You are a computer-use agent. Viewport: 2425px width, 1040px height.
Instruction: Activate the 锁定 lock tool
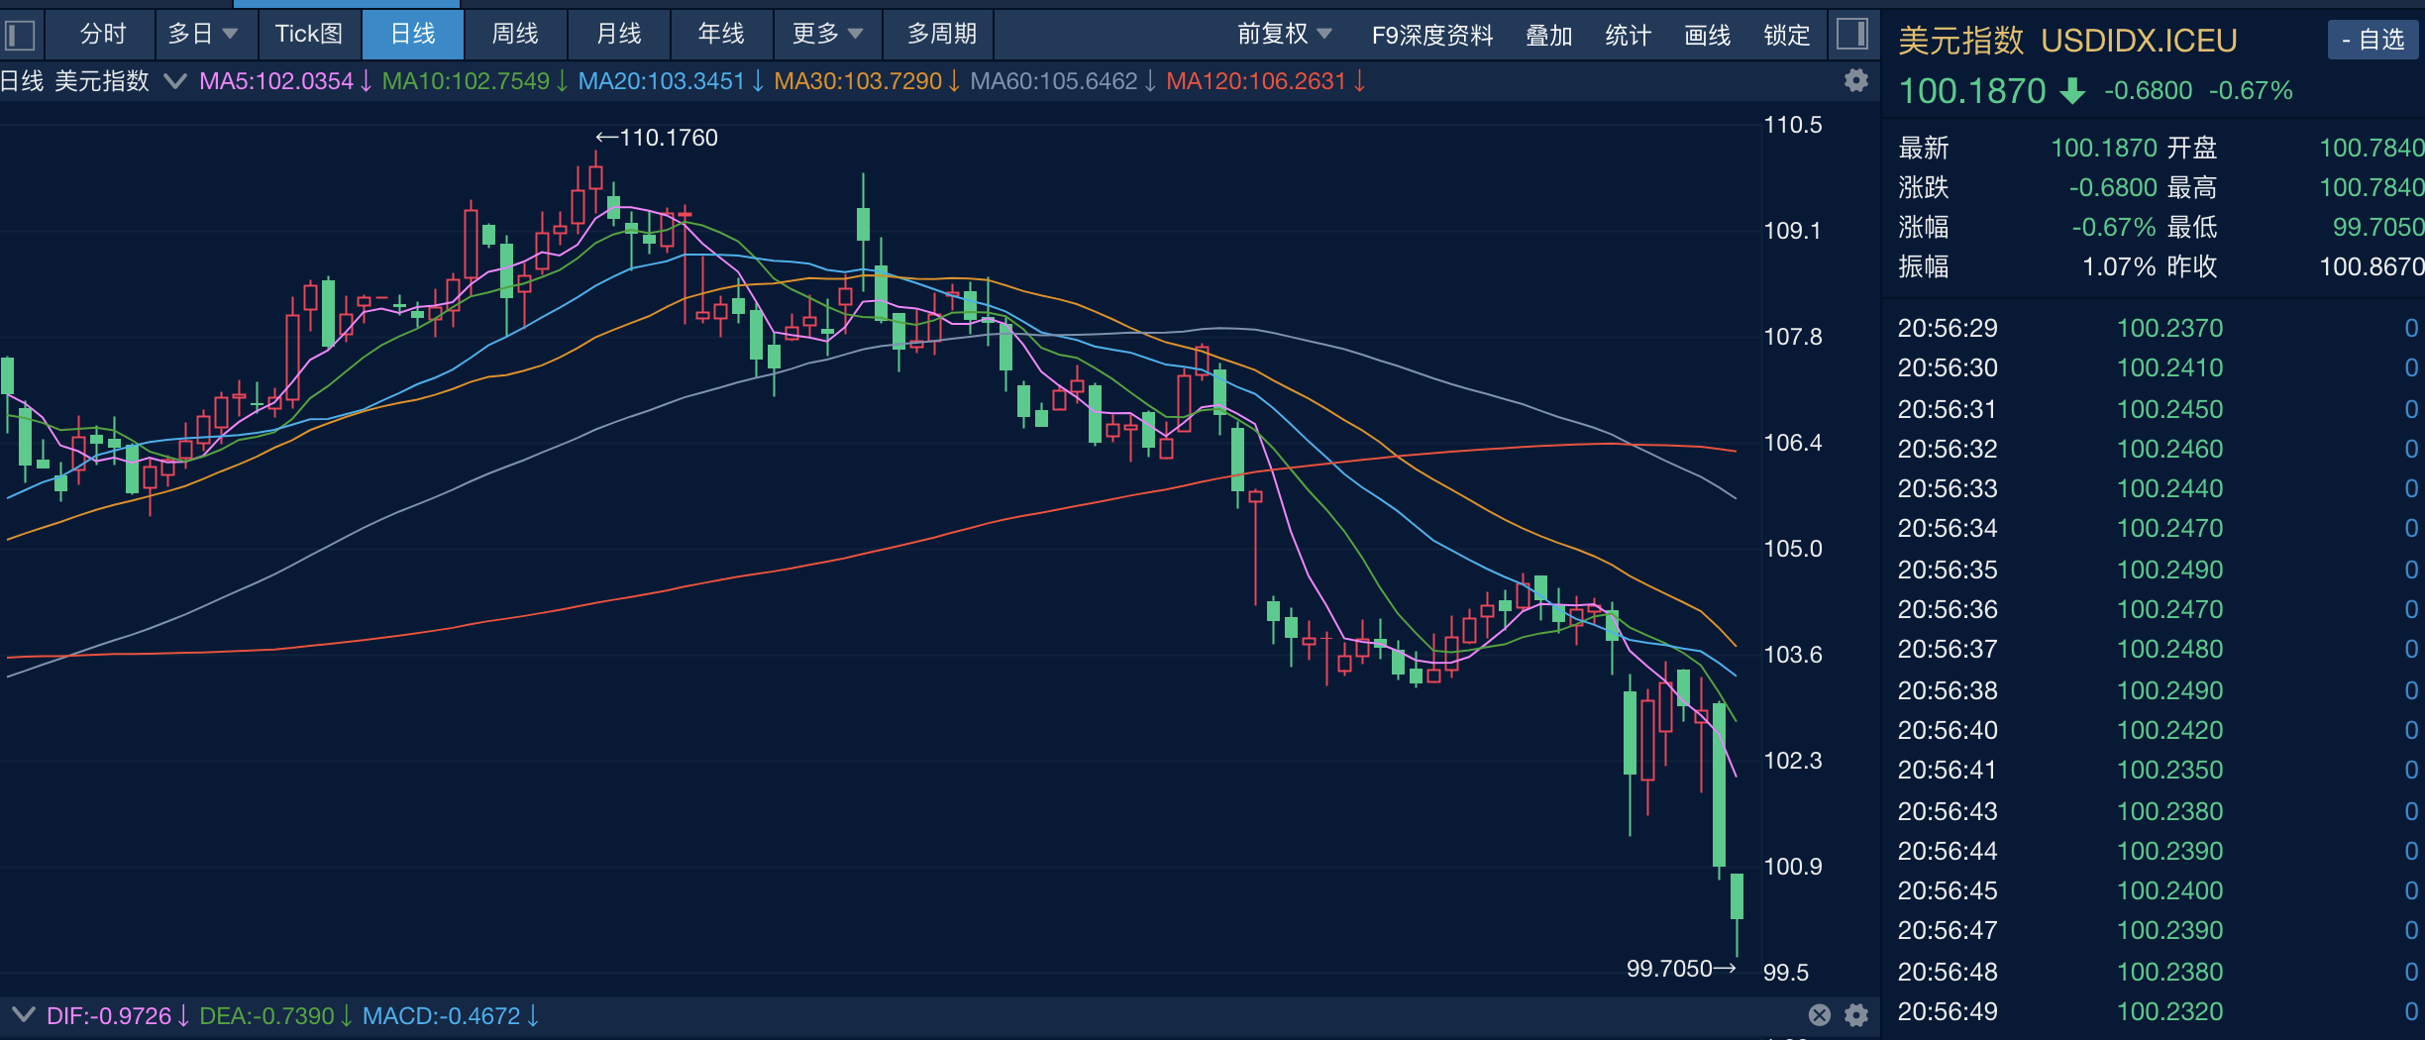(1786, 35)
